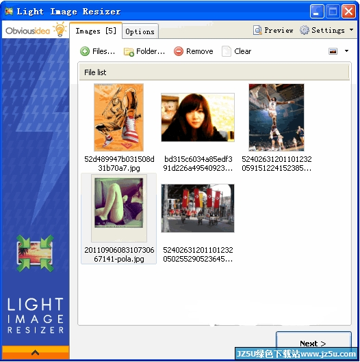
Task: Select the red flags street photo thumbnail
Action: click(198, 208)
